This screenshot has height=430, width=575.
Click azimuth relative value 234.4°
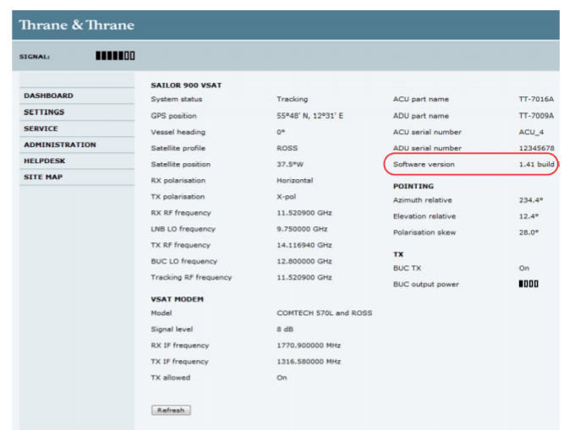[x=531, y=200]
